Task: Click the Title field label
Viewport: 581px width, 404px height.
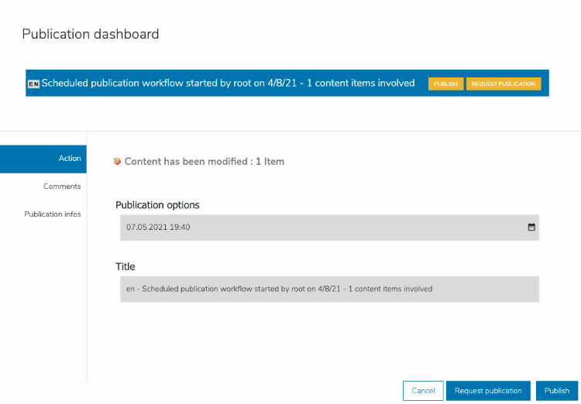Action: 125,266
